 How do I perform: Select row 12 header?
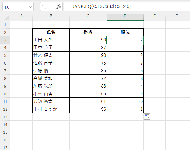coord(5,109)
